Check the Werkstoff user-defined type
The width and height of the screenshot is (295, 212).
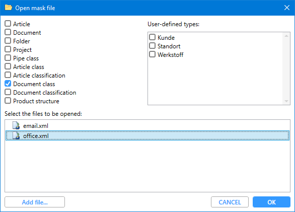[x=152, y=54]
